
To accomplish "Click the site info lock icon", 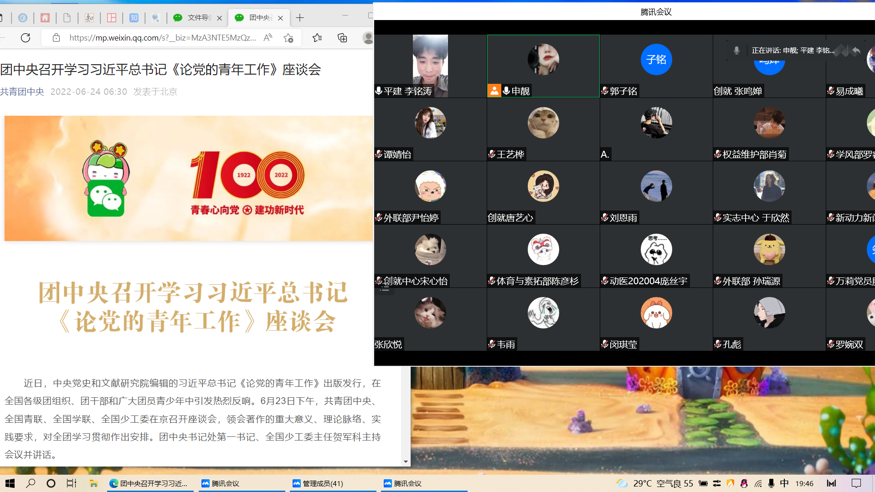I will (56, 38).
